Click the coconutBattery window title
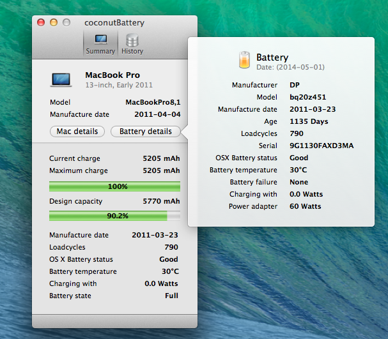388x339 pixels. point(114,23)
